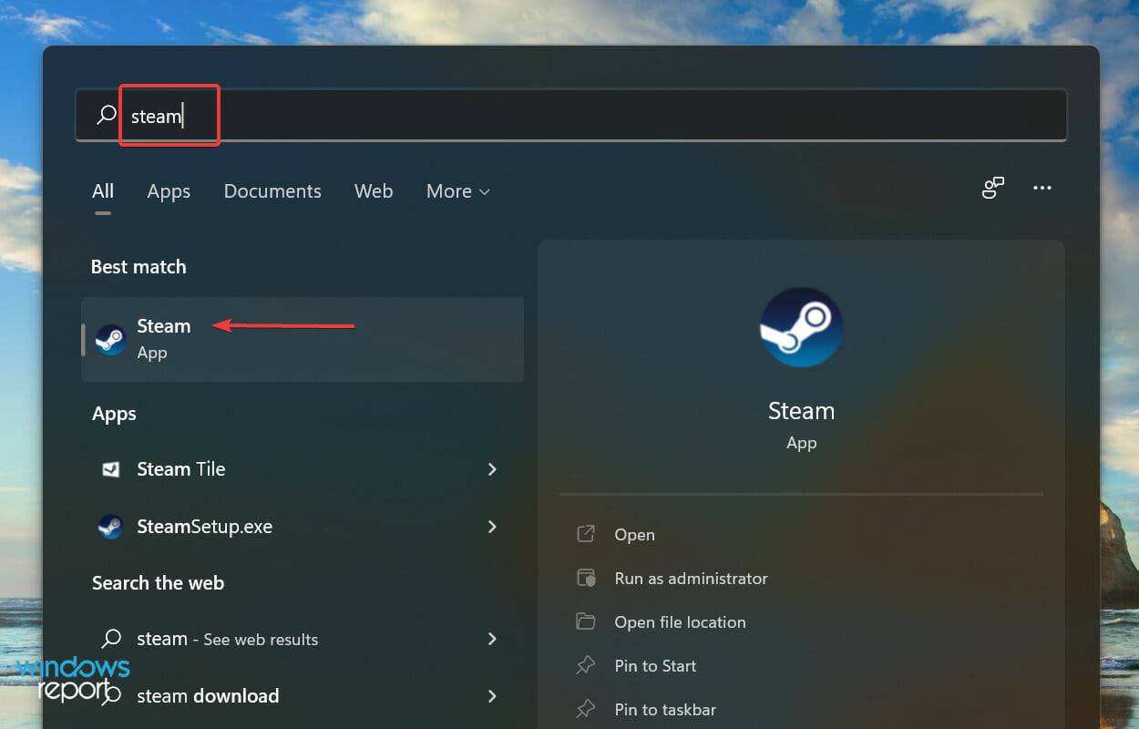The image size is (1139, 729).
Task: Click the Open file location folder icon
Action: 588,621
